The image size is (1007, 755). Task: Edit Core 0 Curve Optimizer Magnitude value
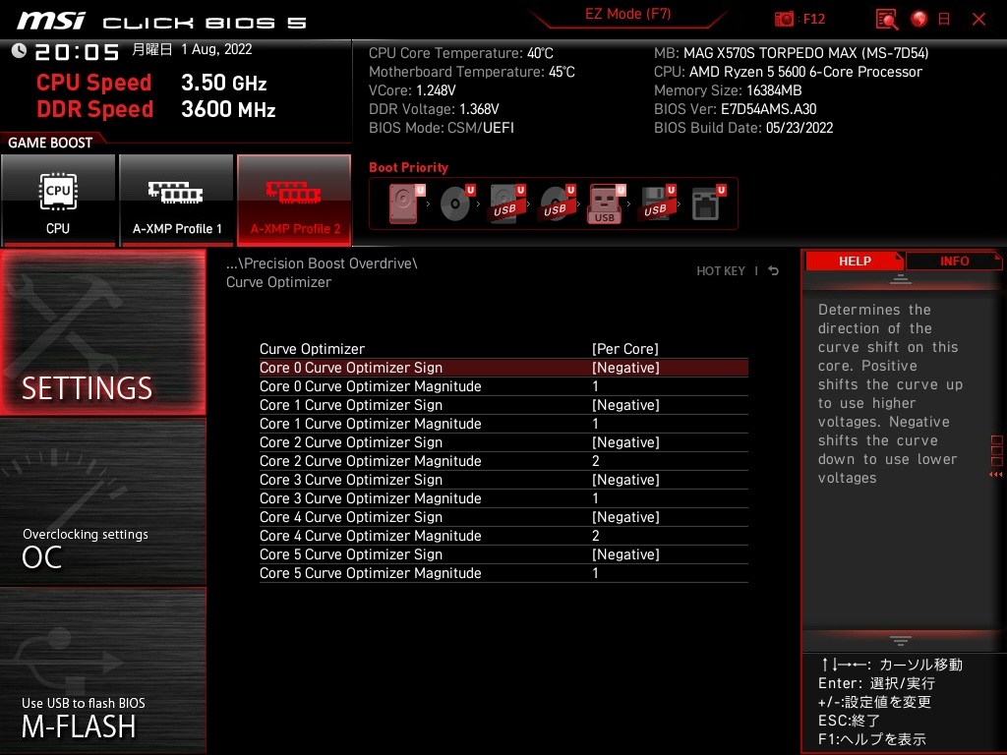point(595,386)
